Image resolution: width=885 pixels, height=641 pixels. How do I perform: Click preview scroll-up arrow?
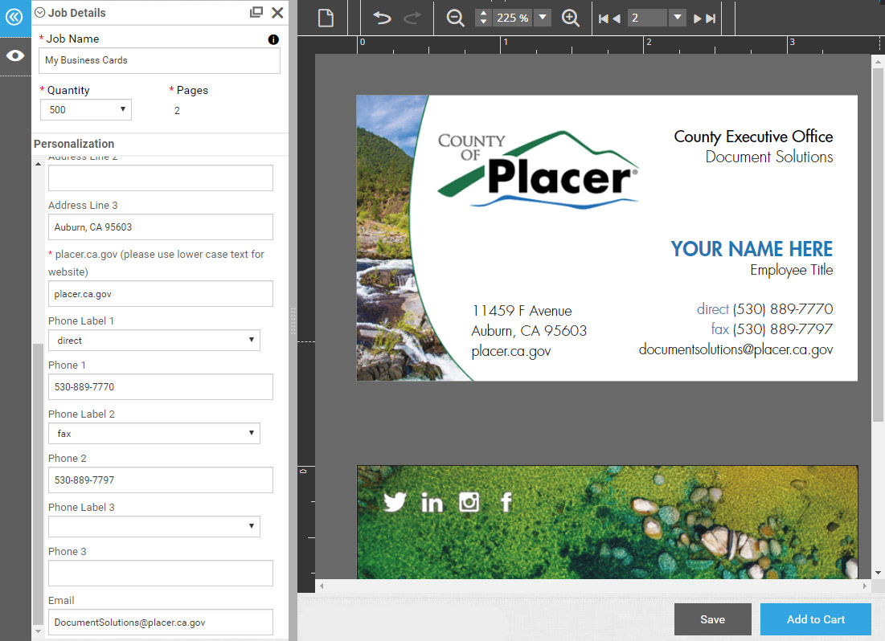tap(878, 60)
